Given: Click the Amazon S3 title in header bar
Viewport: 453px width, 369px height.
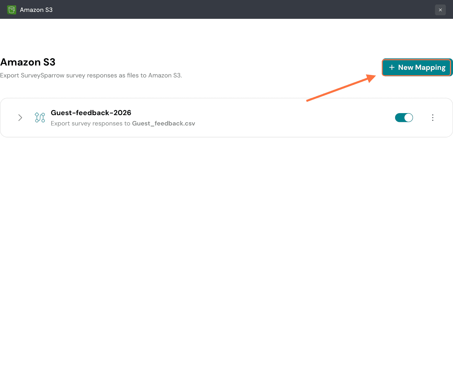Looking at the screenshot, I should coord(36,10).
